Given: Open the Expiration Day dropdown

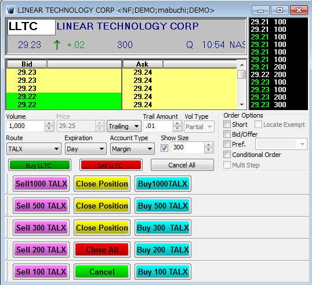Looking at the screenshot, I should click(86, 149).
